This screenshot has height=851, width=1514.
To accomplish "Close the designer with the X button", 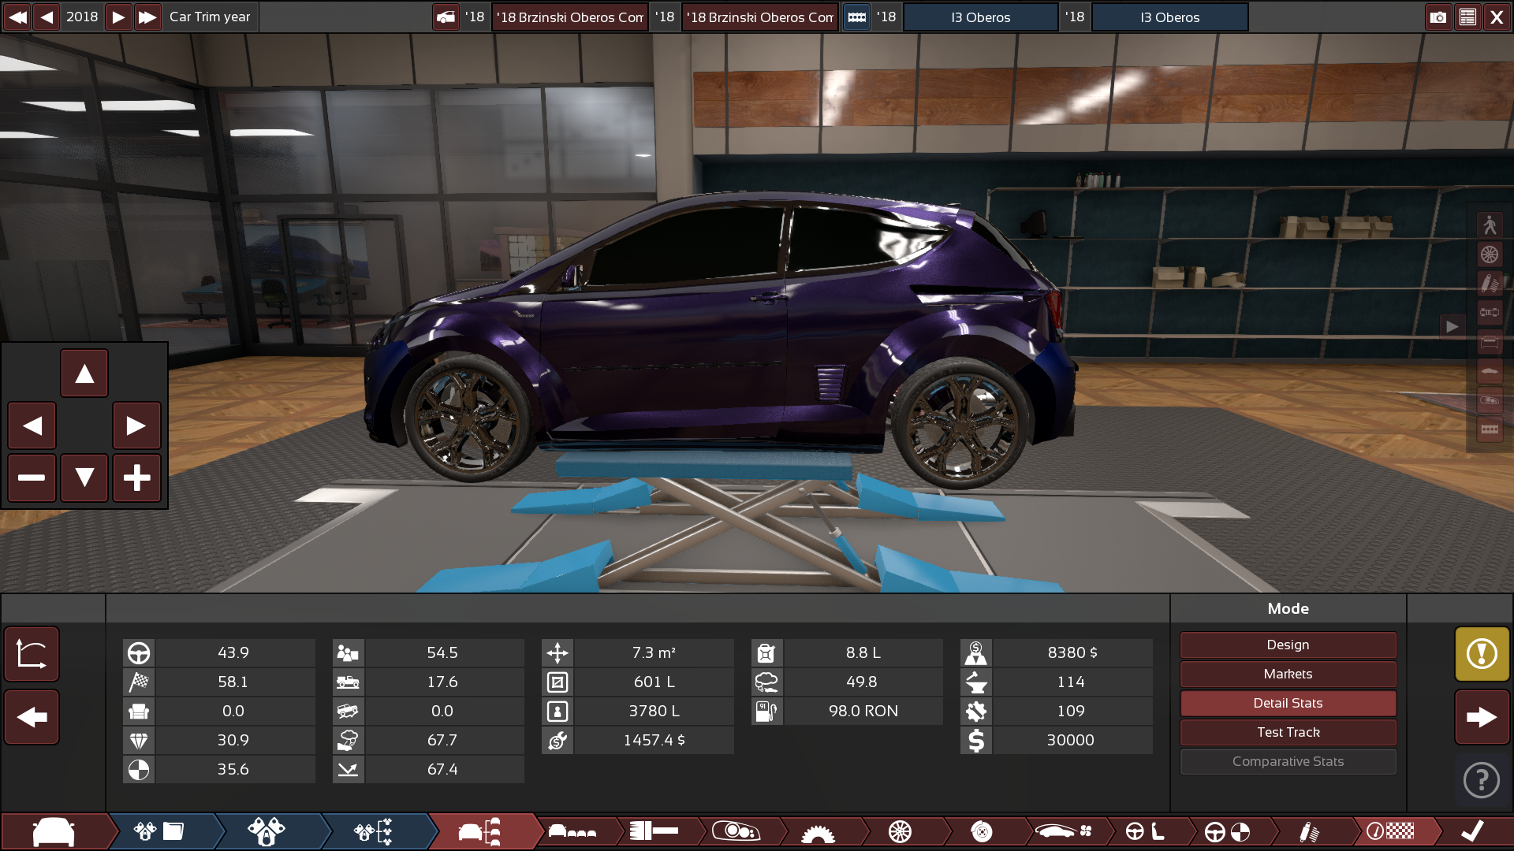I will pos(1497,17).
